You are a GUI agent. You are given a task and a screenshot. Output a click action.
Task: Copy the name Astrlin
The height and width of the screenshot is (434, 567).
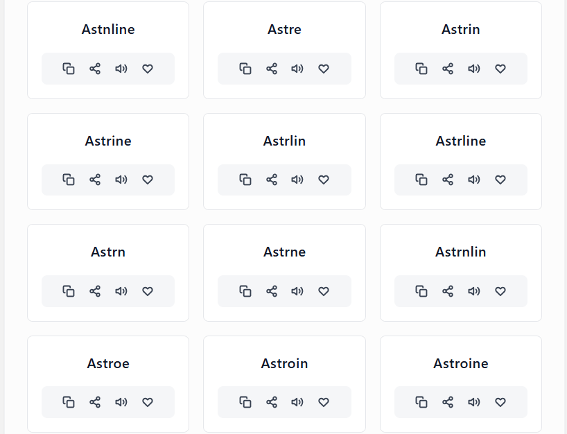[245, 180]
